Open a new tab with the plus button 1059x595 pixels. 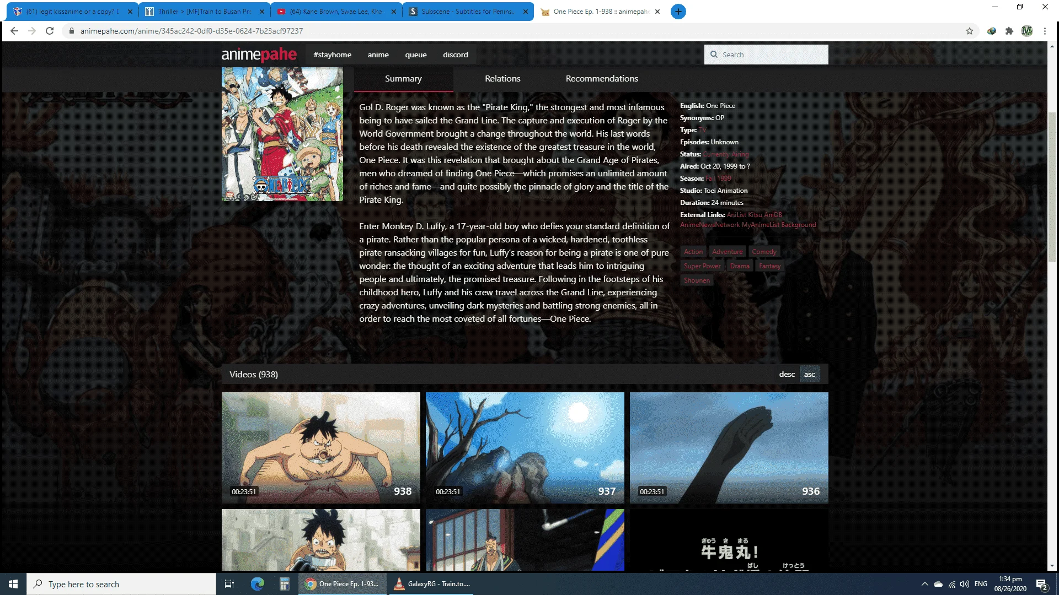[678, 12]
